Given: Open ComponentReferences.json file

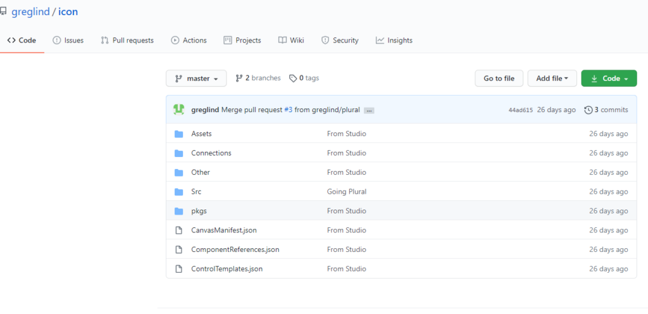Looking at the screenshot, I should [x=235, y=249].
